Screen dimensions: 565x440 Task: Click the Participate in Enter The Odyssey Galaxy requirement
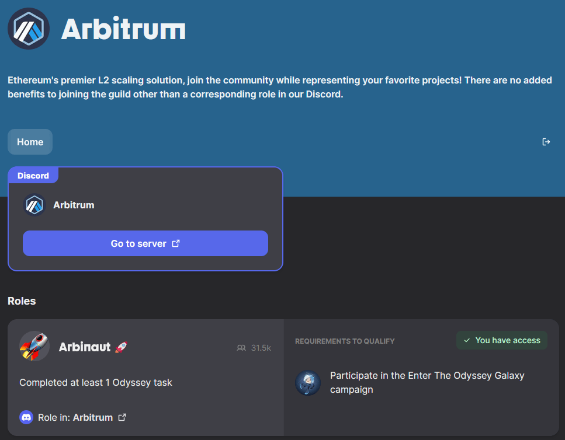pyautogui.click(x=427, y=382)
